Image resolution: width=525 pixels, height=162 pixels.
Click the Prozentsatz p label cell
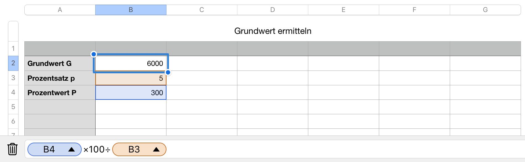(60, 78)
